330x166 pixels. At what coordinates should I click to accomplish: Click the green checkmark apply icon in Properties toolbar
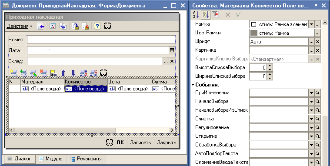click(x=238, y=15)
